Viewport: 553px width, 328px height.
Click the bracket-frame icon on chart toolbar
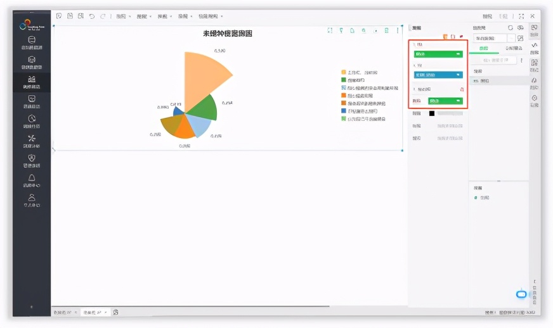pos(330,30)
